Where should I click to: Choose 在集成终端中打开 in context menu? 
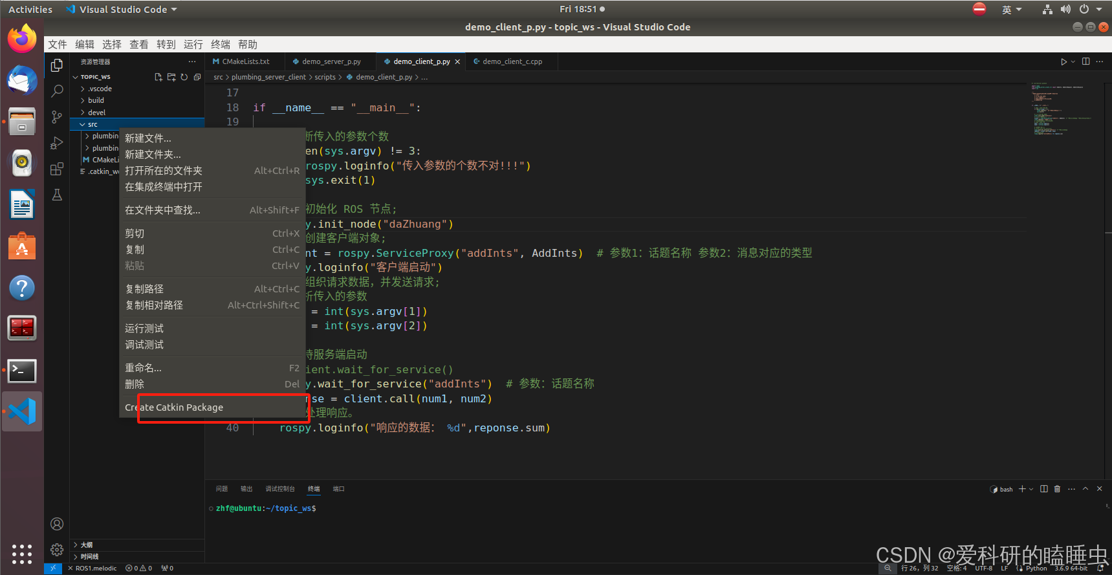click(x=212, y=187)
